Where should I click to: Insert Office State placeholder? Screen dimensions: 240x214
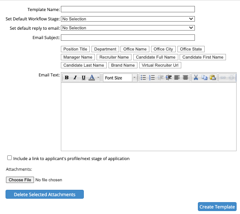coord(191,49)
